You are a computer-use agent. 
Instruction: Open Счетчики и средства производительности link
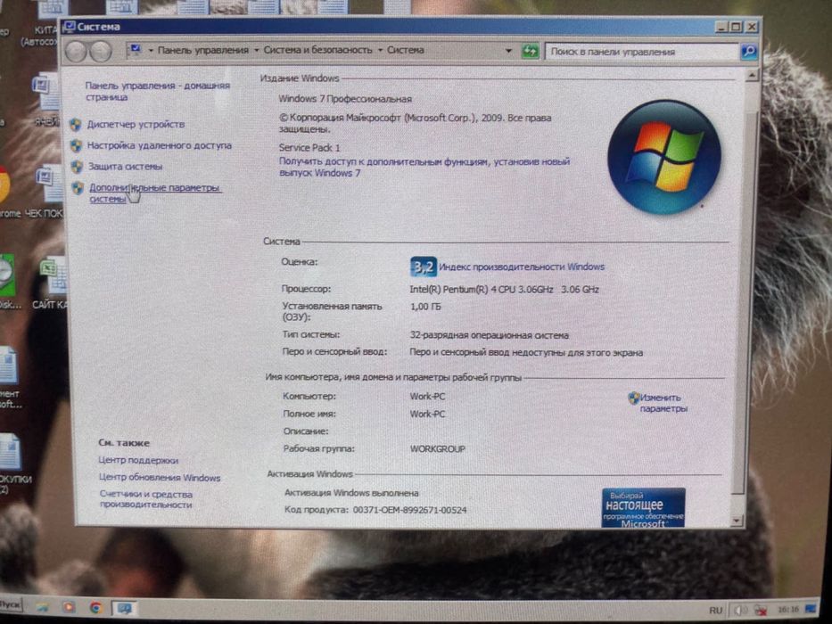pos(146,499)
